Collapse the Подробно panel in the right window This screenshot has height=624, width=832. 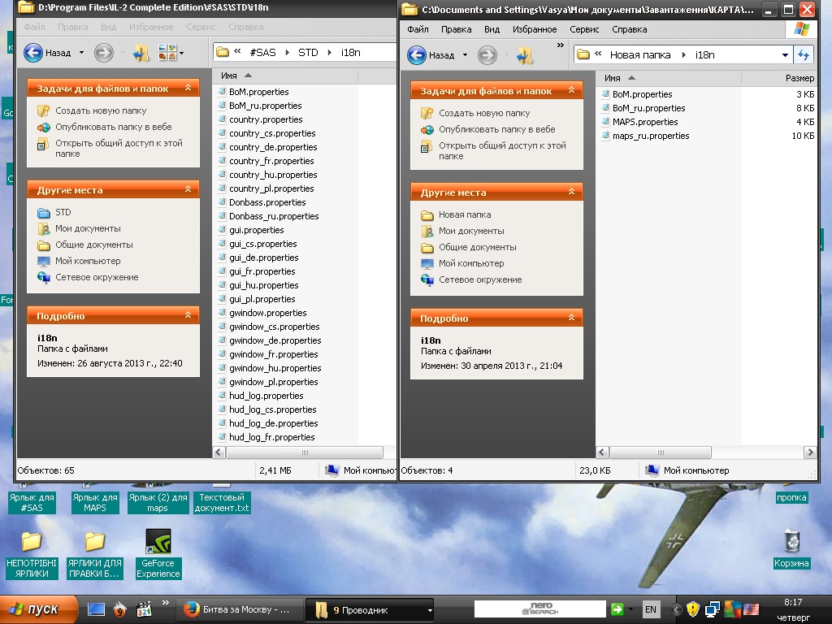click(x=571, y=318)
